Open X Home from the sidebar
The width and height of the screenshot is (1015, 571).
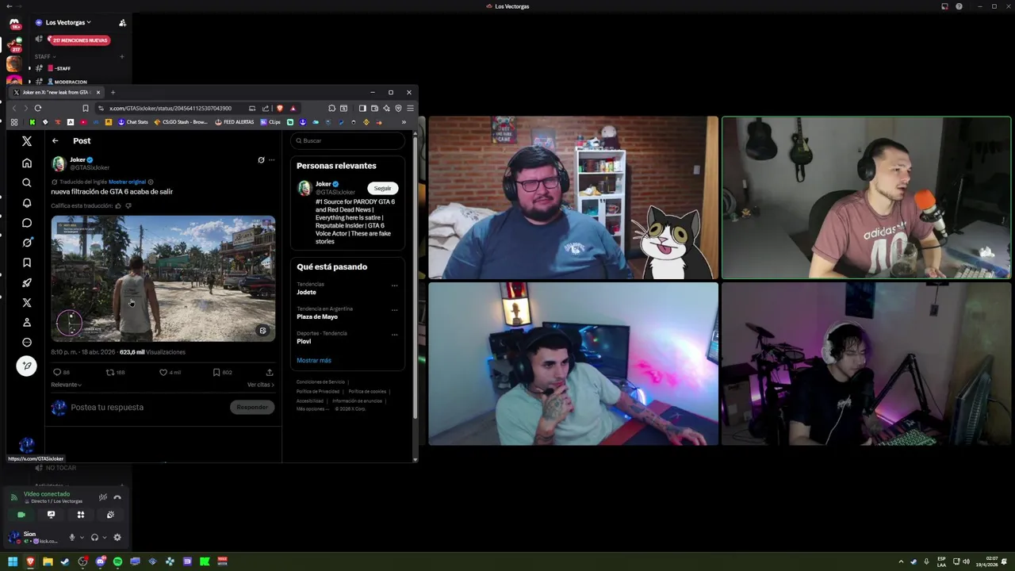pyautogui.click(x=27, y=163)
